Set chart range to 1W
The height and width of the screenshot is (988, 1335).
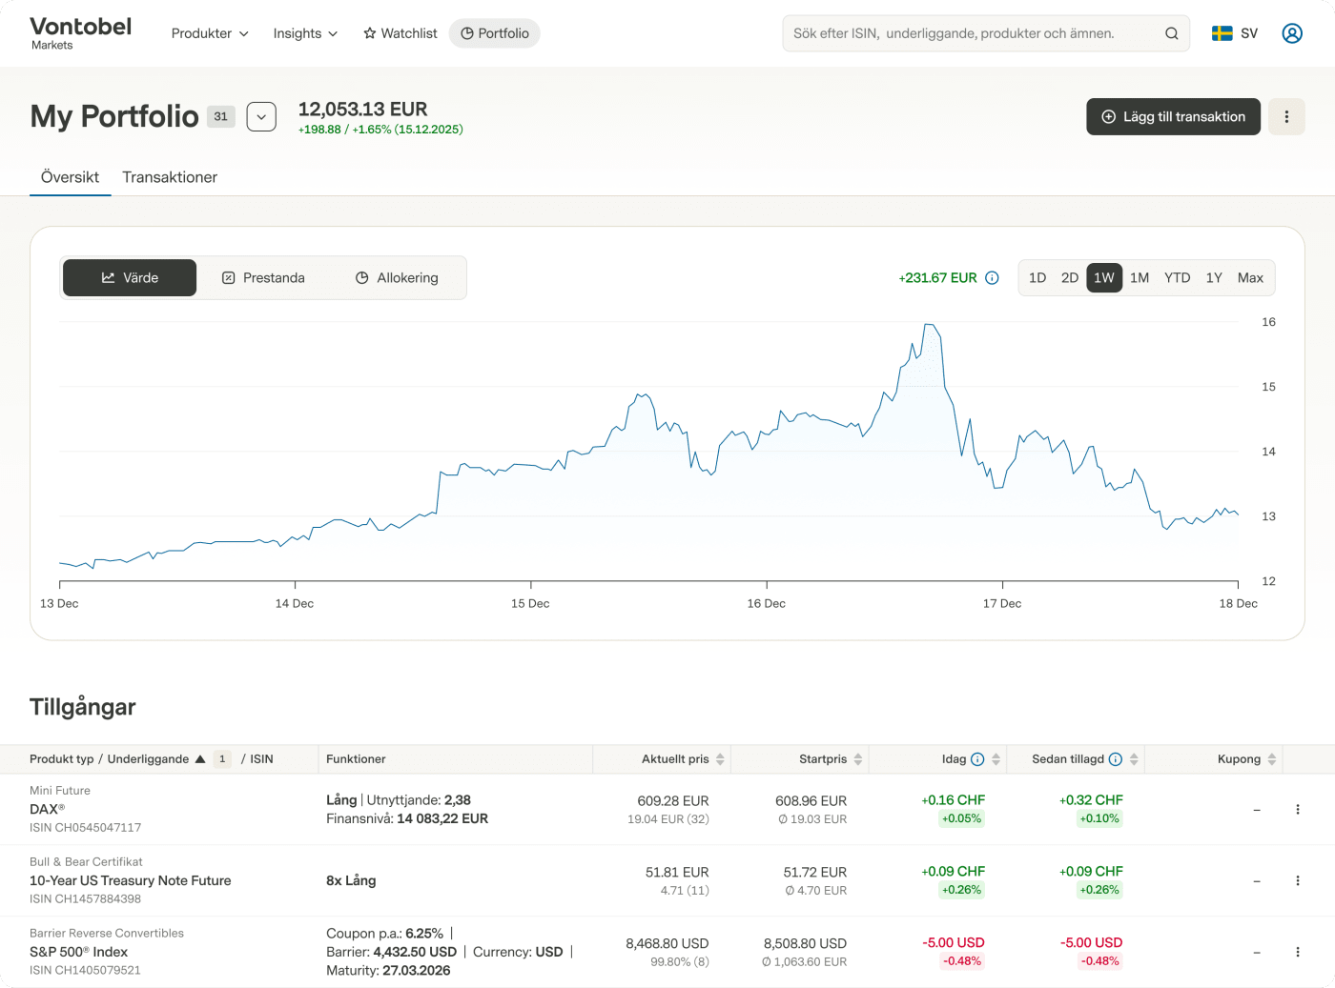(1104, 278)
